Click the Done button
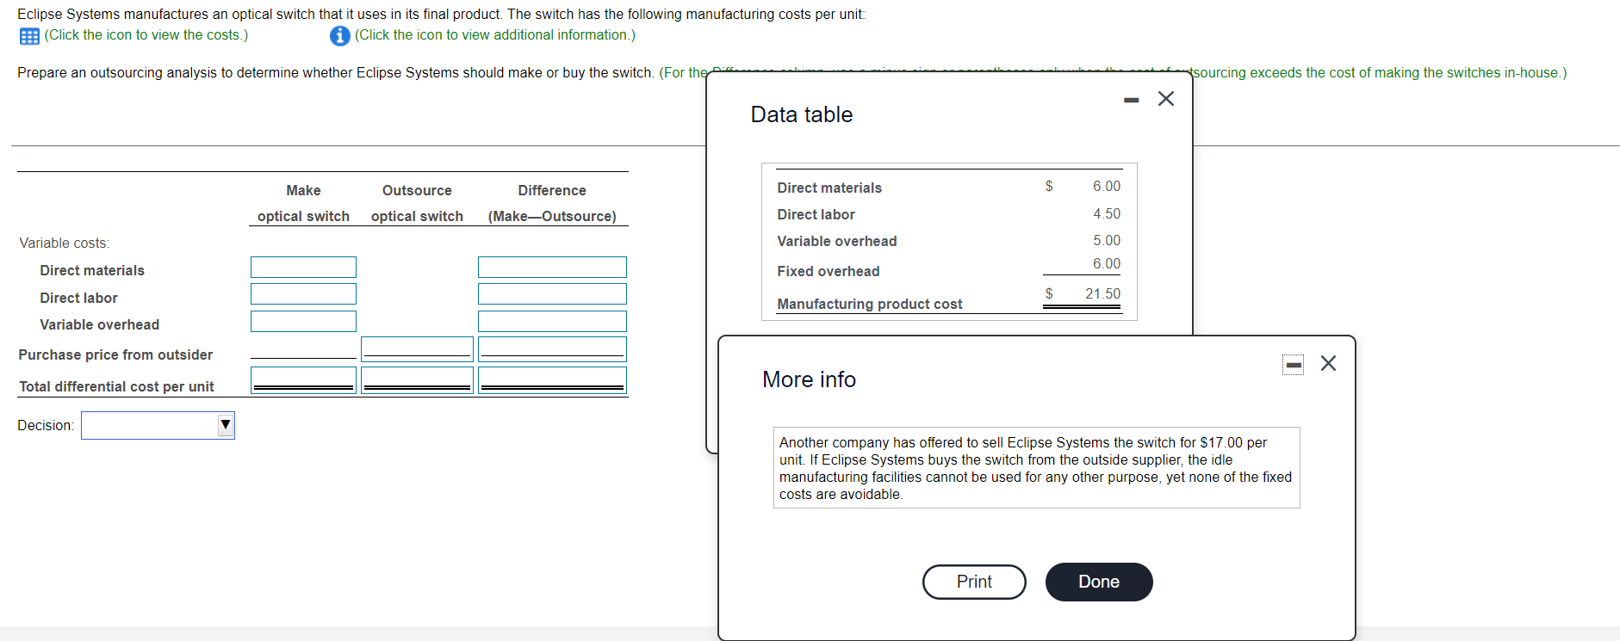Image resolution: width=1620 pixels, height=641 pixels. click(1099, 582)
